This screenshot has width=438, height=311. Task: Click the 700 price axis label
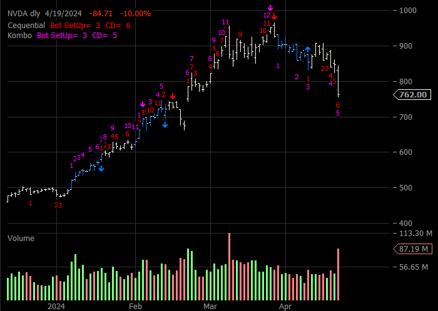tap(406, 117)
